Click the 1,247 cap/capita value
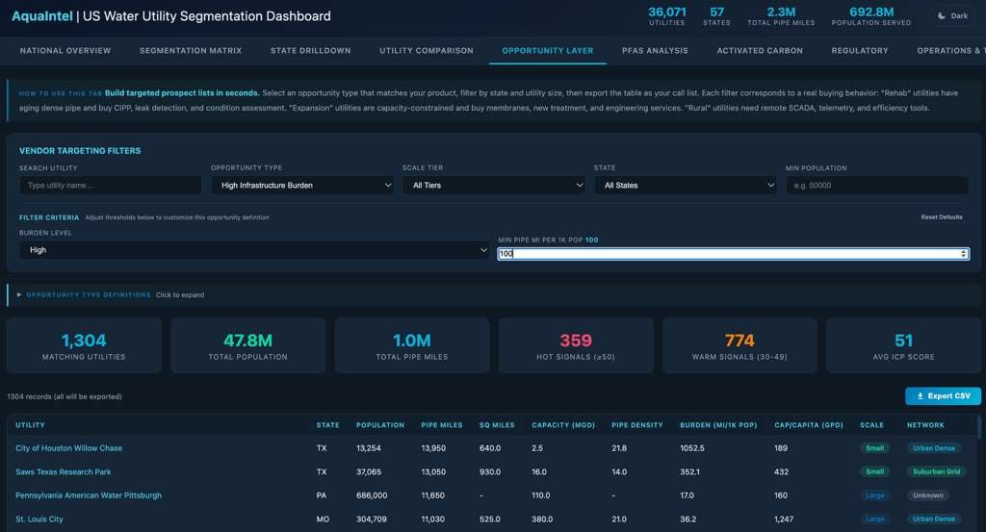The width and height of the screenshot is (986, 532). coord(784,519)
